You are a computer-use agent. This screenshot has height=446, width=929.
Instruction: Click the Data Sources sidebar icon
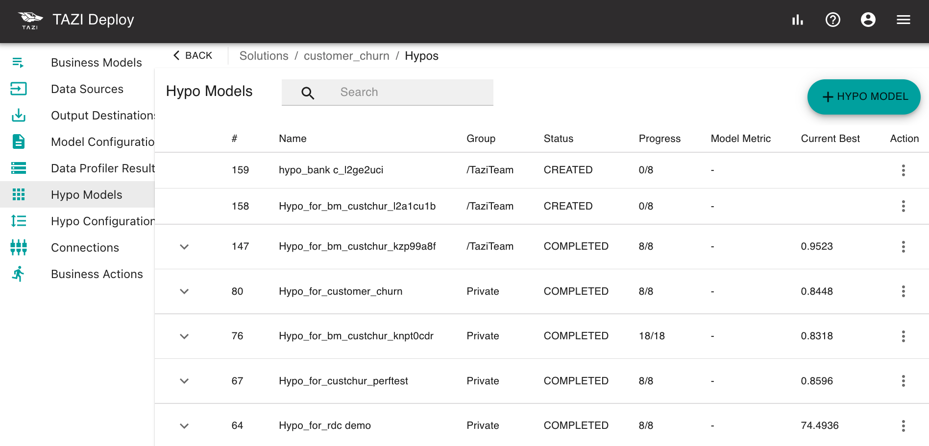(x=18, y=89)
